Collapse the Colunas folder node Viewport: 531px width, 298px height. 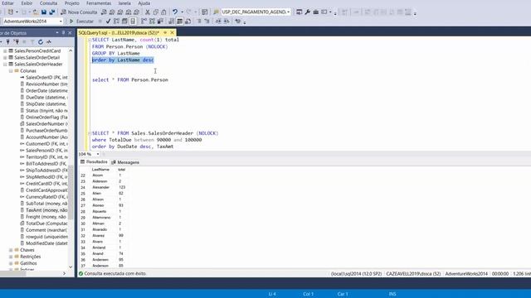pos(11,71)
